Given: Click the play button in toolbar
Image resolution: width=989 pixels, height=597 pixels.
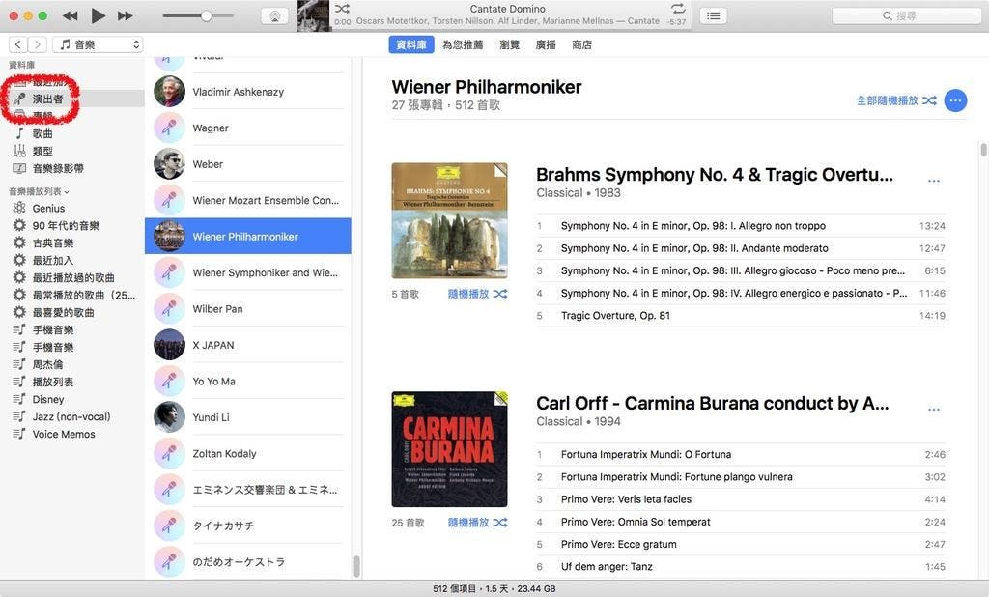Looking at the screenshot, I should pyautogui.click(x=98, y=15).
